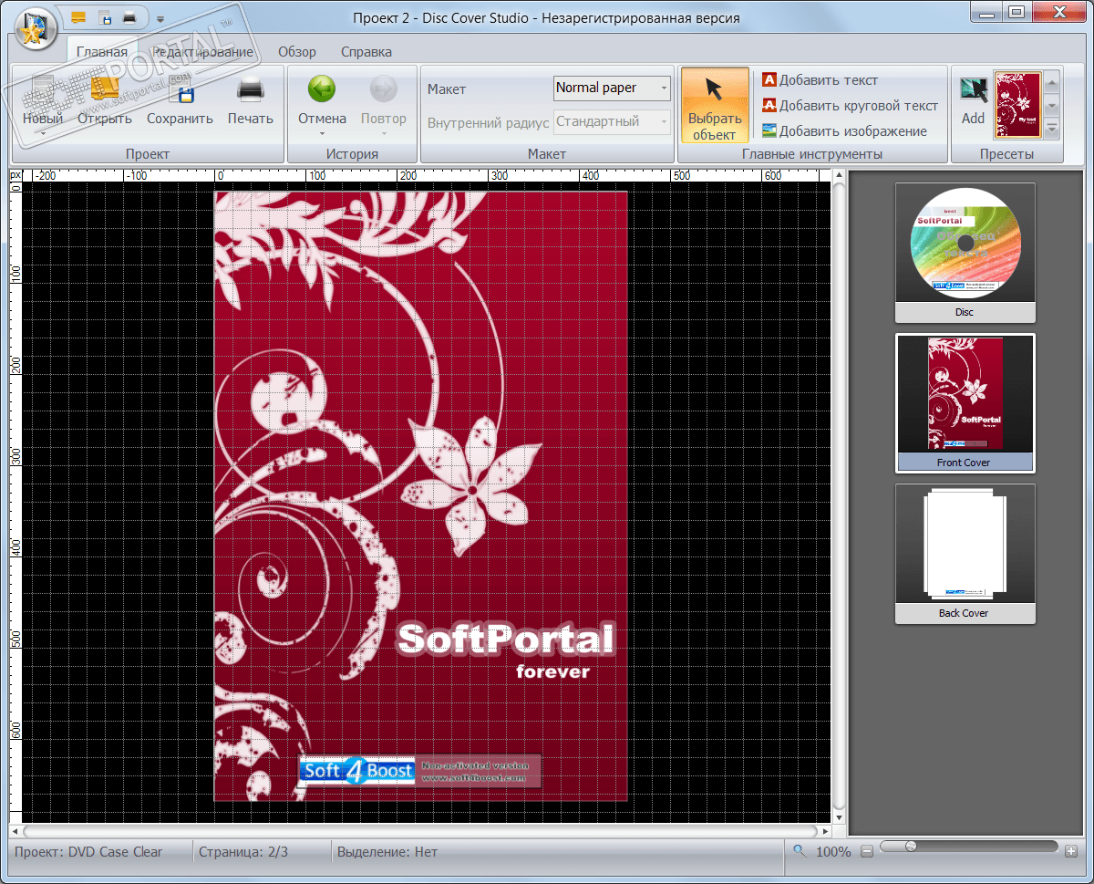The width and height of the screenshot is (1094, 884).
Task: Click the zoom magnifier icon in status bar
Action: coord(800,851)
